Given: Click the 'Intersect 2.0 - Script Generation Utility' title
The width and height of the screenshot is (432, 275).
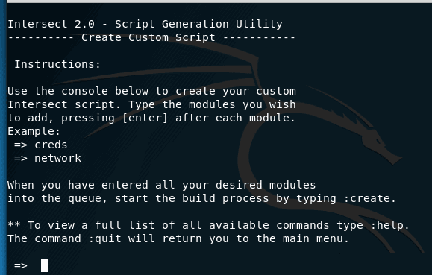Looking at the screenshot, I should click(145, 25).
